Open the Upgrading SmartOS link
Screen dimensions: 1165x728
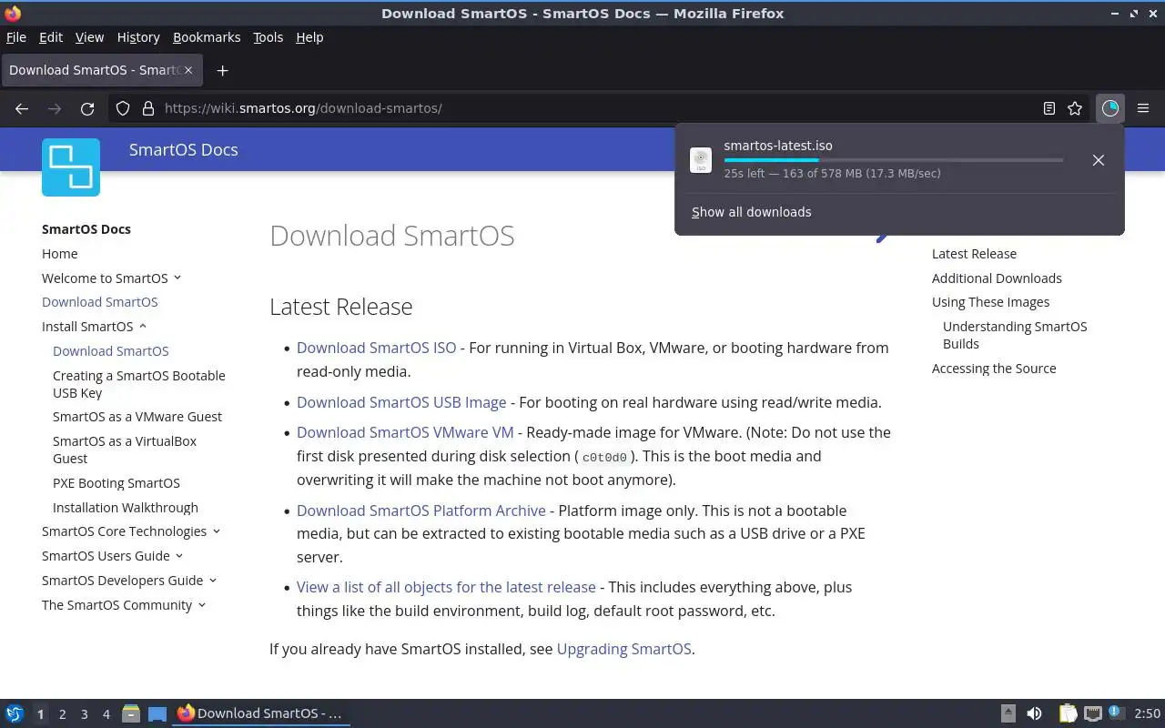pos(623,649)
